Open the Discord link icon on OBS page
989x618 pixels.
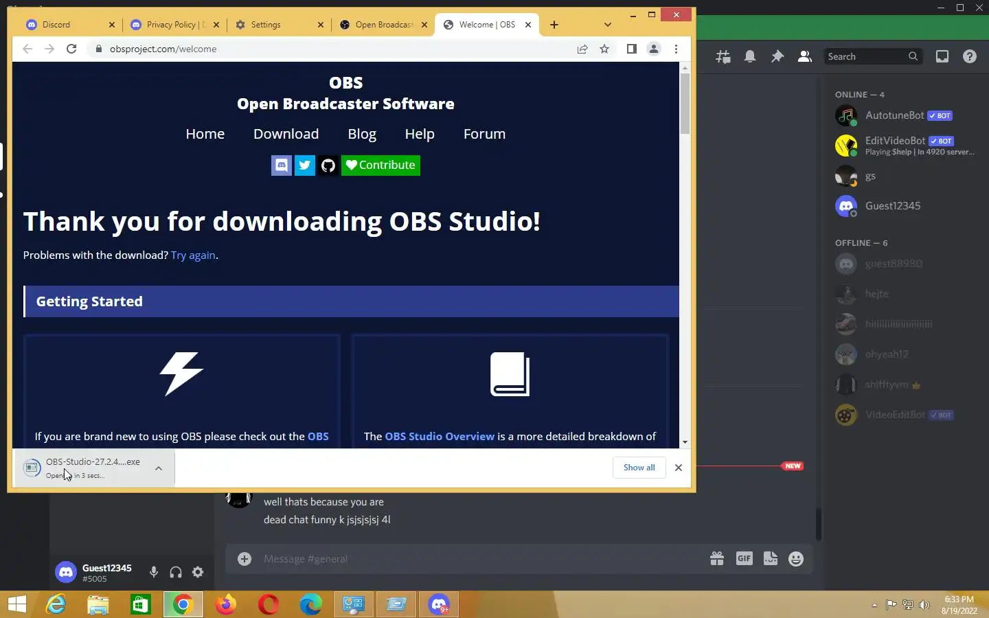tap(282, 165)
